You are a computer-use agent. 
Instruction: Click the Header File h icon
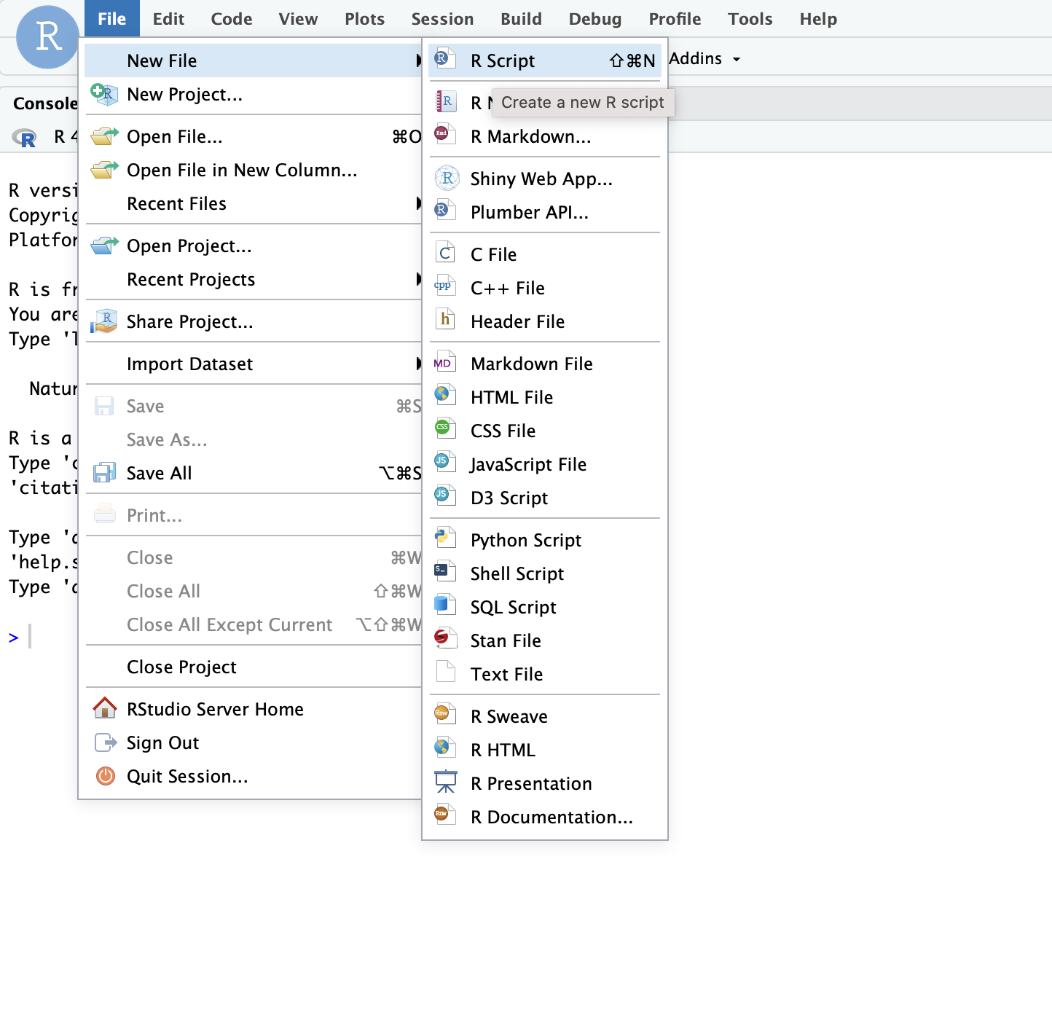tap(445, 320)
